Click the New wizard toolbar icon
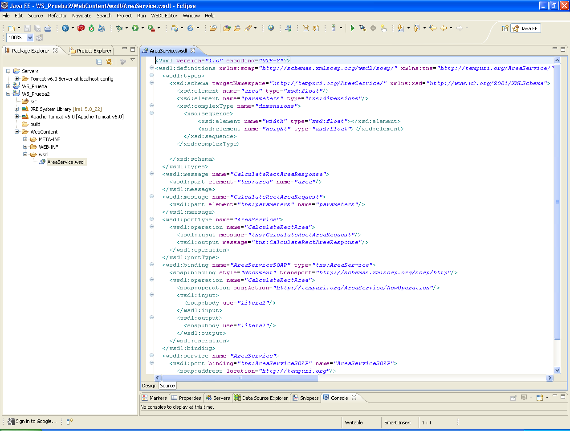 12,28
